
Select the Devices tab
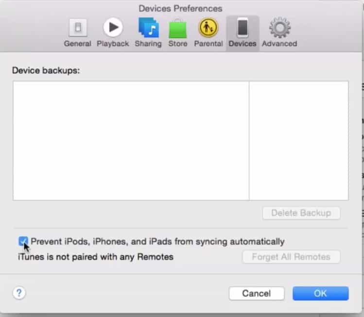point(243,33)
